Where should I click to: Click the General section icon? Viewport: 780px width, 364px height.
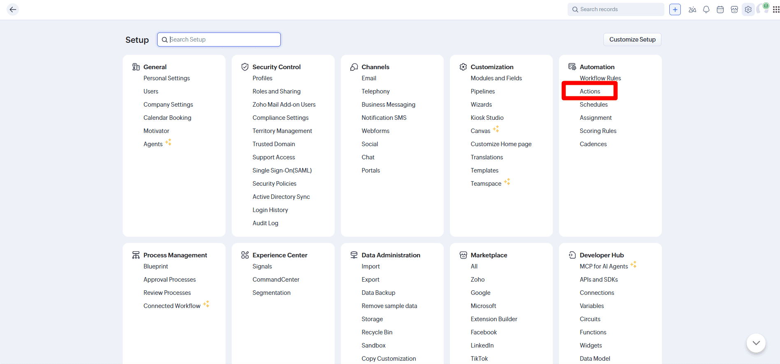pos(136,67)
